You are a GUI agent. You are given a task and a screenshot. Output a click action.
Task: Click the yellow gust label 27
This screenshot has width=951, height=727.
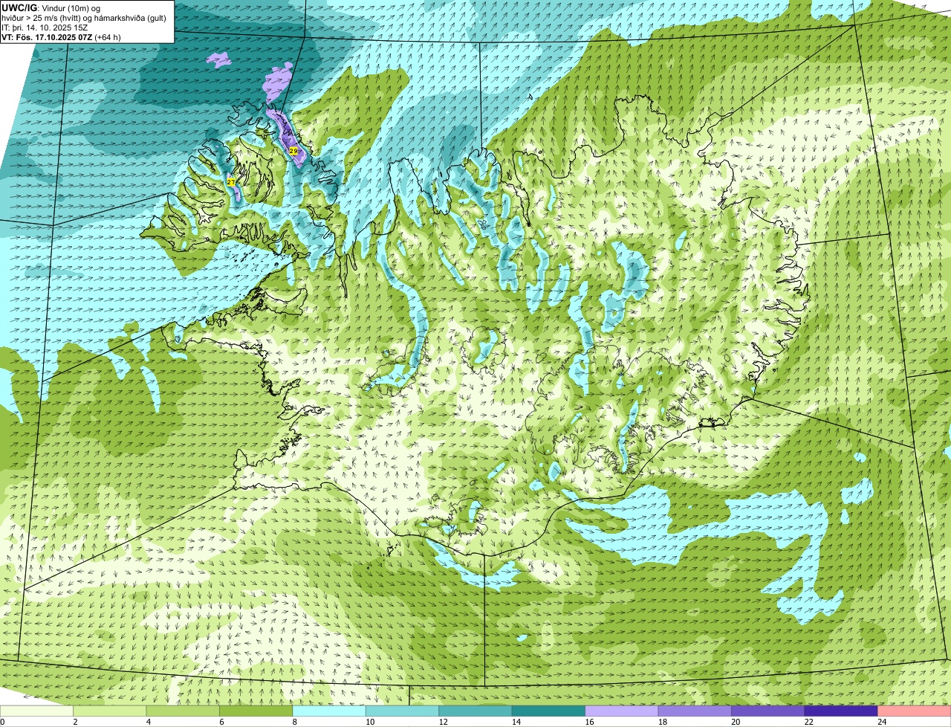pos(231,182)
